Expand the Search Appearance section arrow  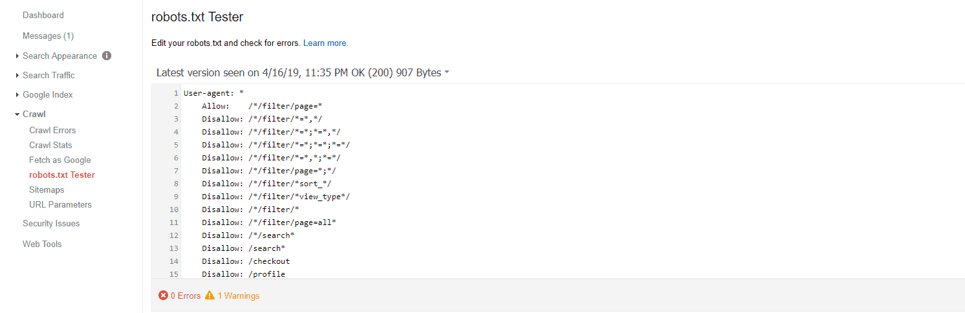click(x=17, y=56)
